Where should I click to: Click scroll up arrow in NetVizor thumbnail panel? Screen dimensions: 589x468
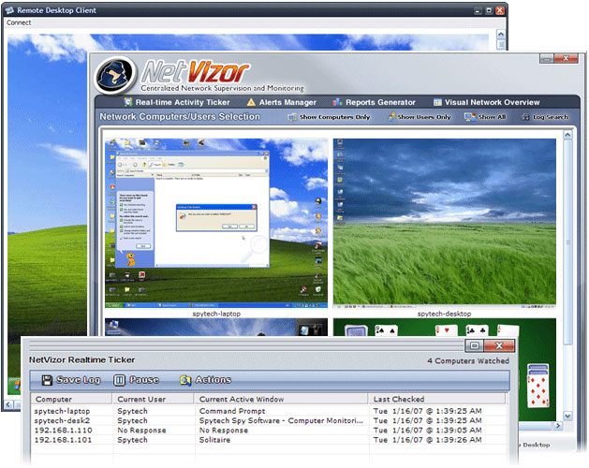tap(567, 135)
